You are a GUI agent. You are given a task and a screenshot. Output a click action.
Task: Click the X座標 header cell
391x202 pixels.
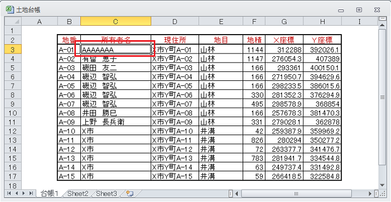[x=284, y=40]
